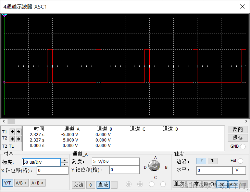Select the leftmost channel radio circle
The width and height of the screenshot is (250, 192).
(x=129, y=184)
